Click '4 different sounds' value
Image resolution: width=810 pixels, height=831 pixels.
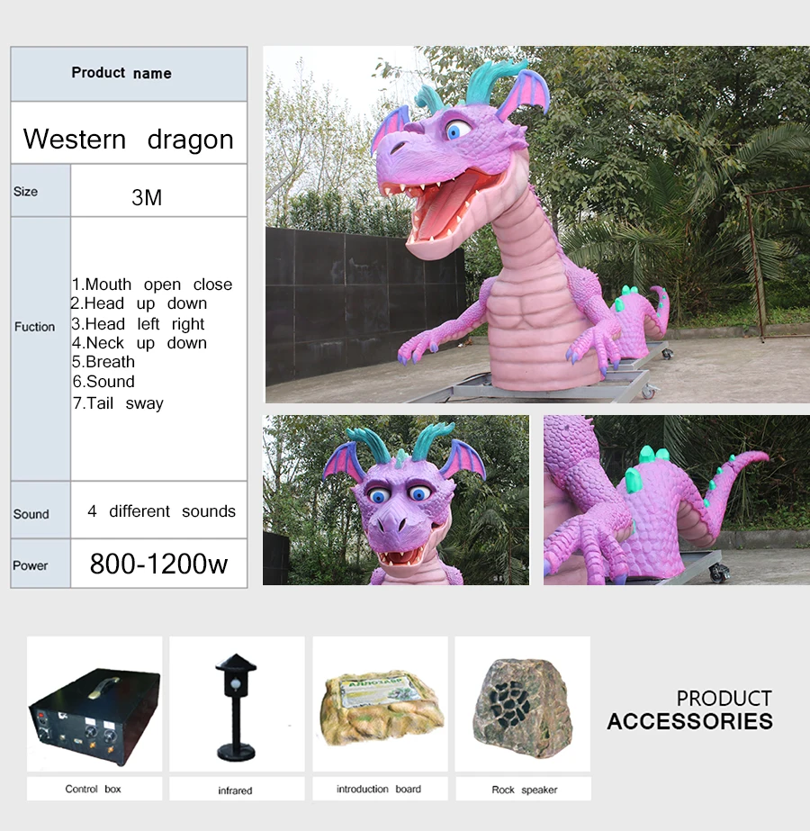click(x=162, y=511)
